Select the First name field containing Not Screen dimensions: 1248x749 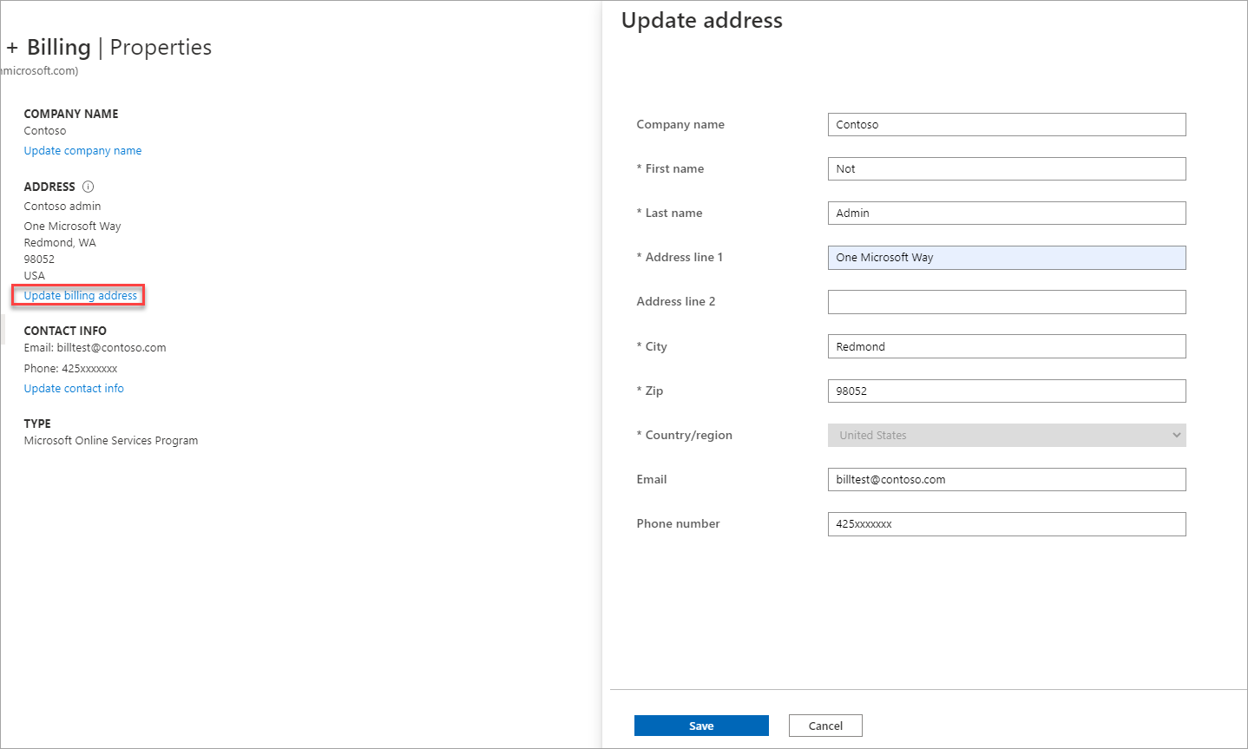click(x=1006, y=168)
